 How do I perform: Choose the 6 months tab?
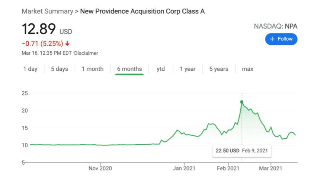[x=129, y=69]
